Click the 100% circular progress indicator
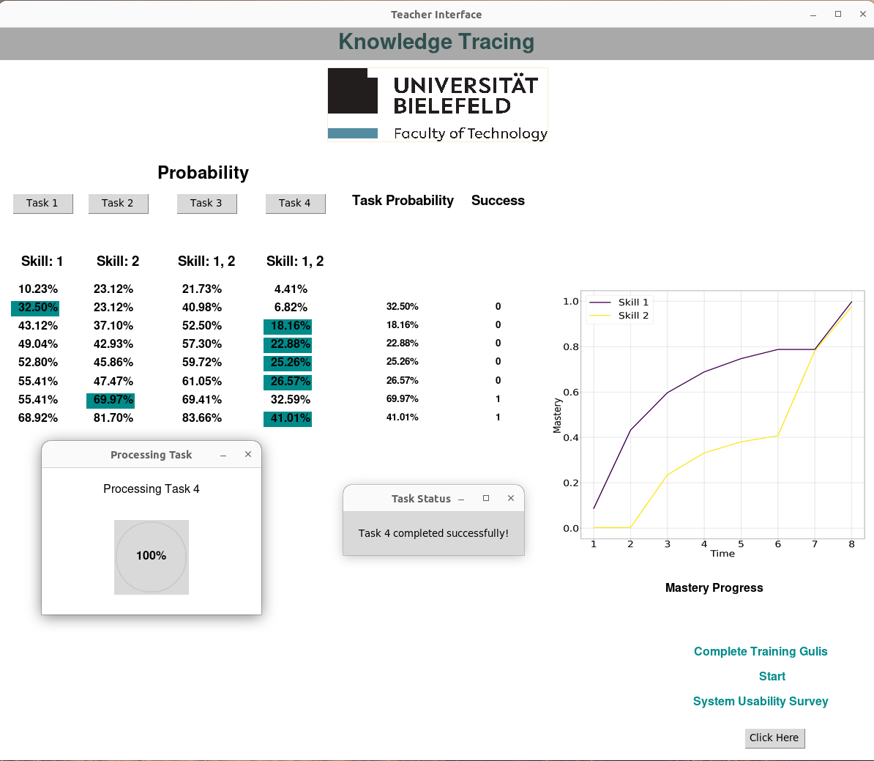The image size is (874, 761). coord(152,557)
